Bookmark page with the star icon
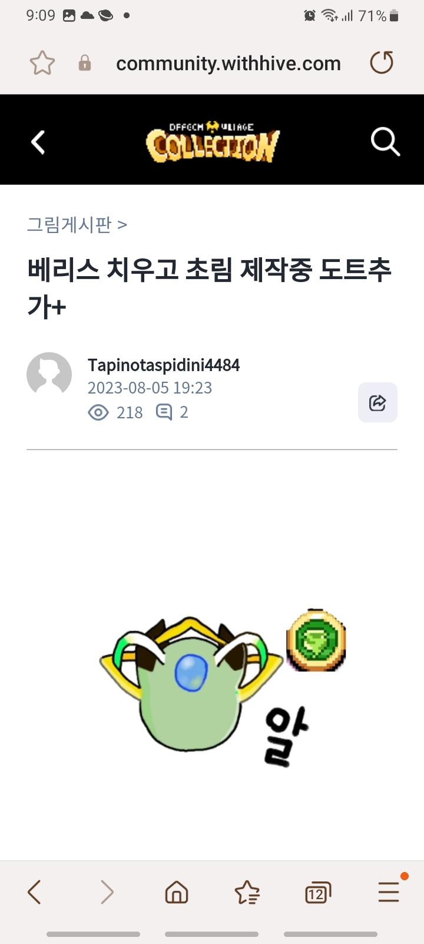Screen dimensions: 424x944 tap(42, 63)
